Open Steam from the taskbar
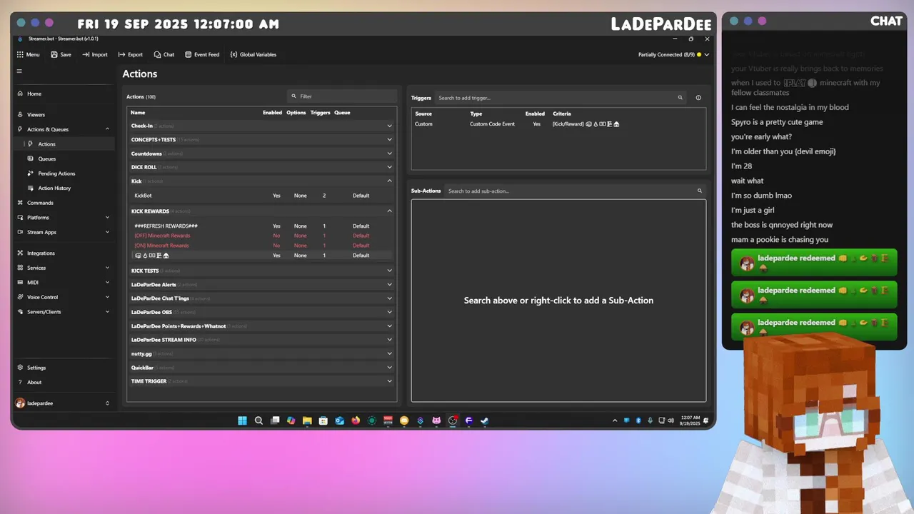This screenshot has height=514, width=914. (484, 420)
